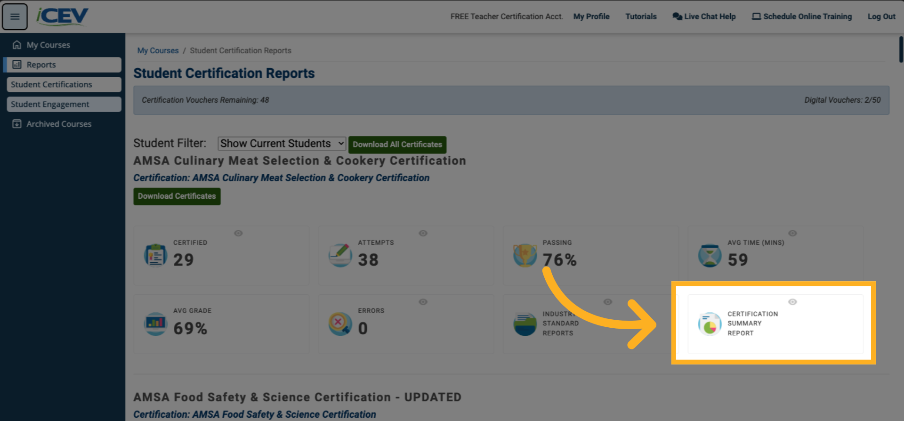Click the Avg Time hourglass icon
904x421 pixels.
pyautogui.click(x=710, y=255)
